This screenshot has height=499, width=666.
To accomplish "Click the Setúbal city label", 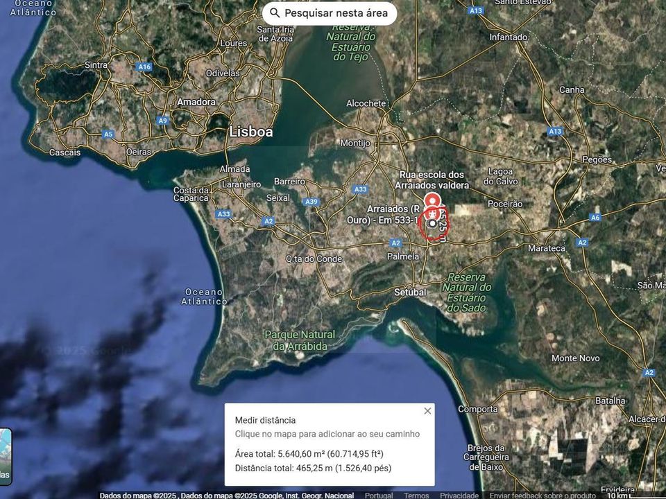I will click(410, 292).
